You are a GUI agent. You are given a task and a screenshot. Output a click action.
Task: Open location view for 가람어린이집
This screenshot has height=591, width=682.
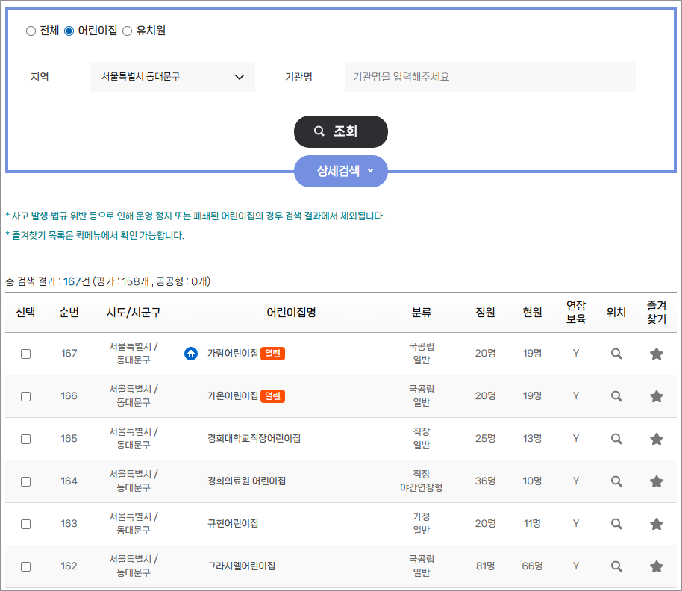tap(616, 354)
